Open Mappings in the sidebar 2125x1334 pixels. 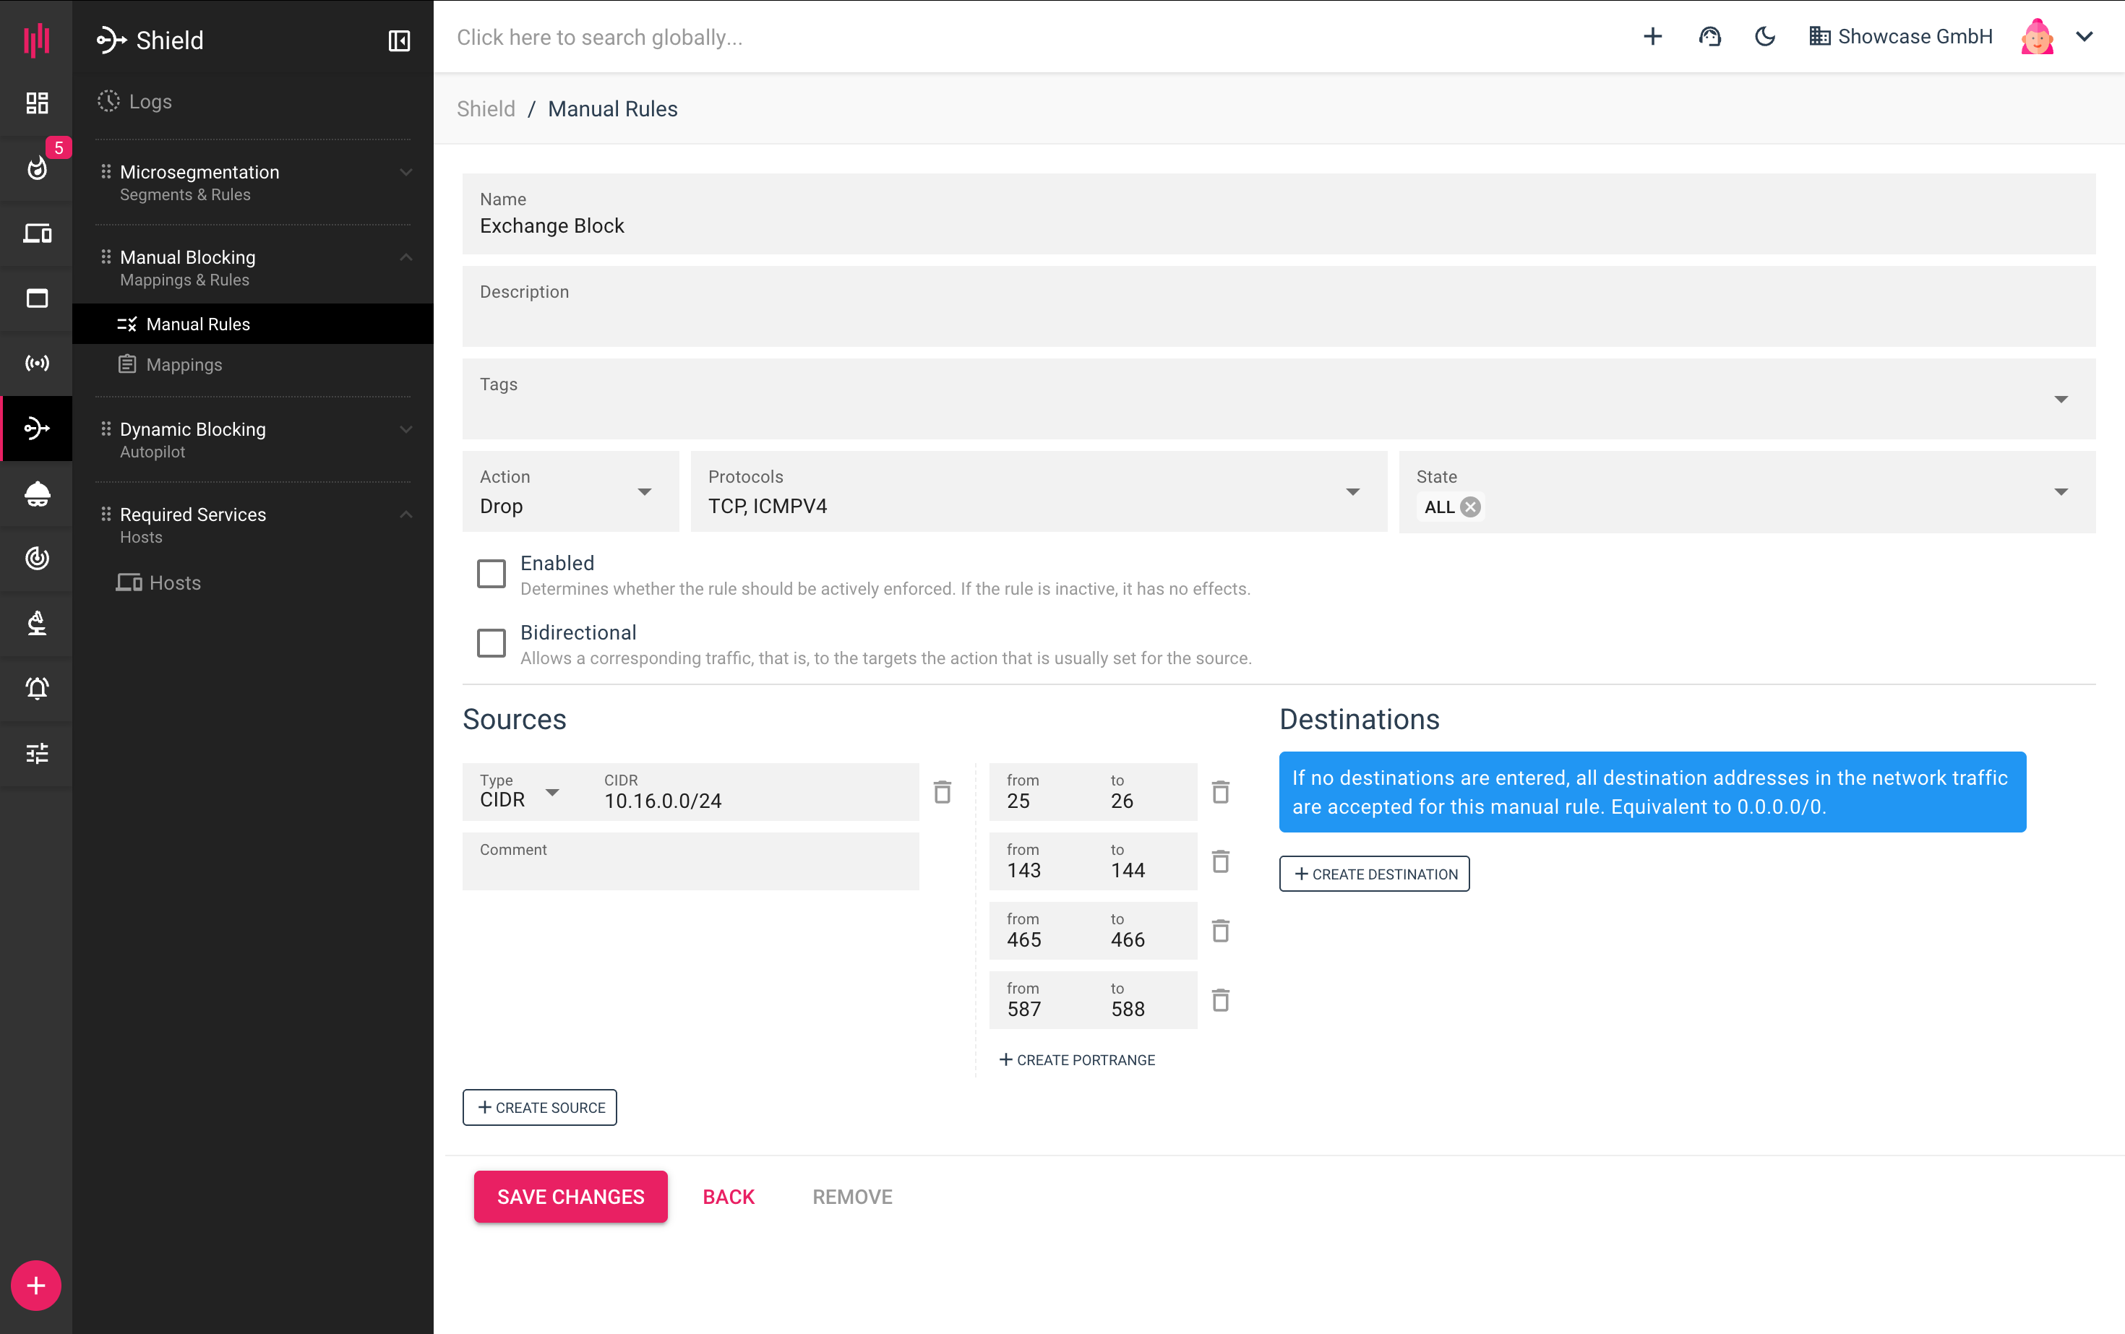pyautogui.click(x=184, y=364)
